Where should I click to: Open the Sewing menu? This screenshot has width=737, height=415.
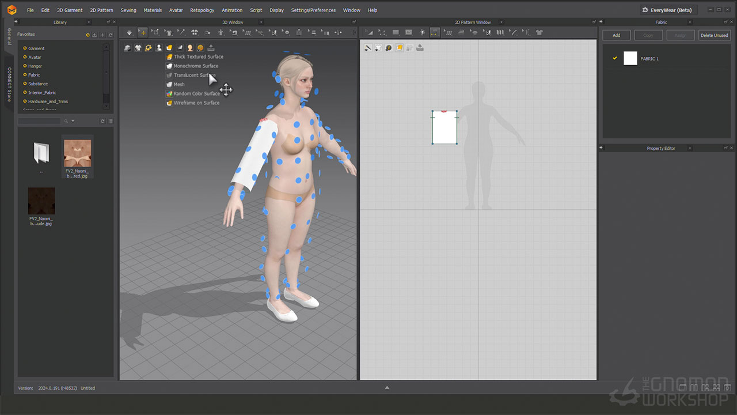coord(128,10)
